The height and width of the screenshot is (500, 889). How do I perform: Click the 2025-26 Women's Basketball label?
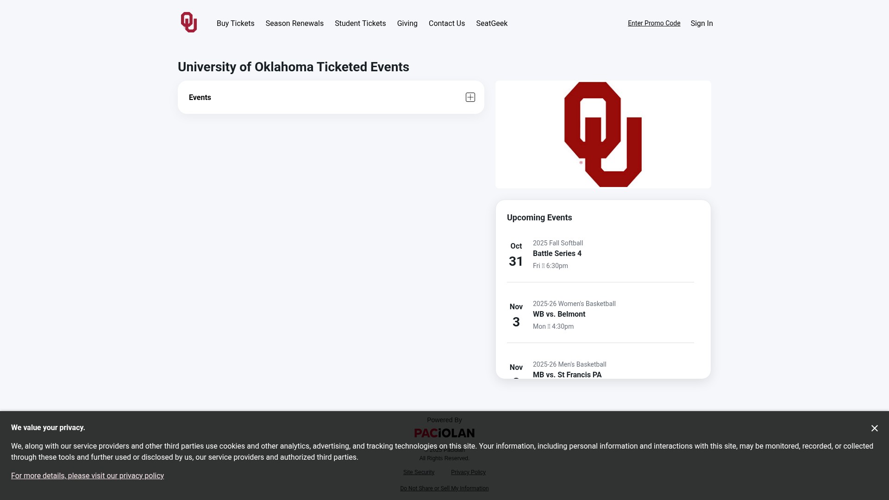[x=574, y=304]
